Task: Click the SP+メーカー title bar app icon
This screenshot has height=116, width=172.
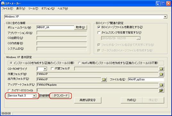Action: coord(3,4)
